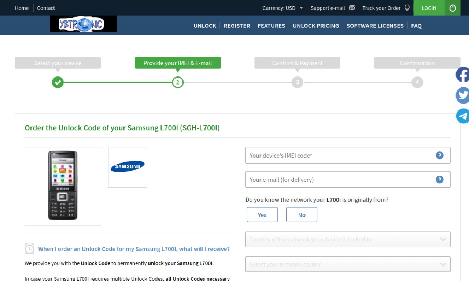Click the completed step one checkmark circle
Screen dimensions: 469x281
tap(58, 82)
